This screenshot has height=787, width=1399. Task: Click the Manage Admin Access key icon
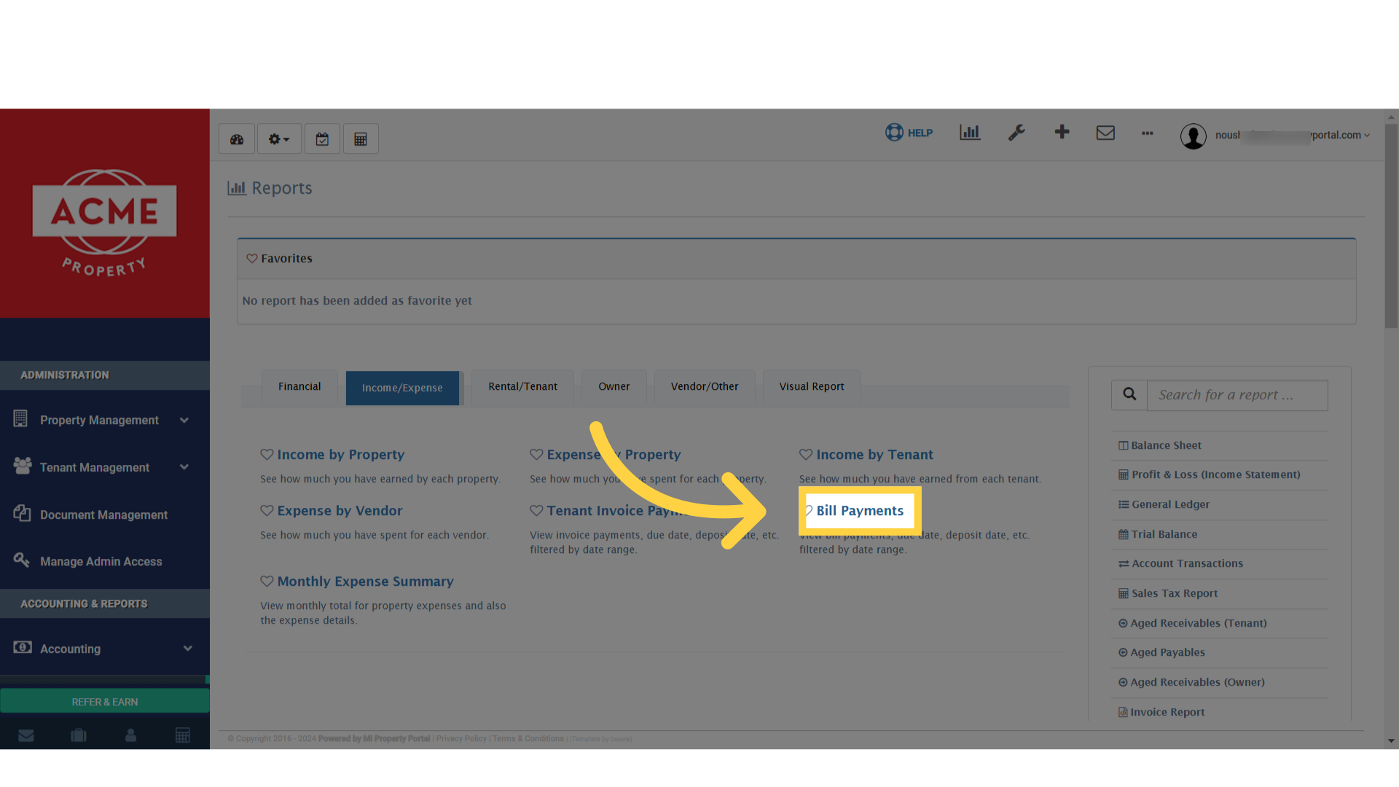pyautogui.click(x=21, y=560)
